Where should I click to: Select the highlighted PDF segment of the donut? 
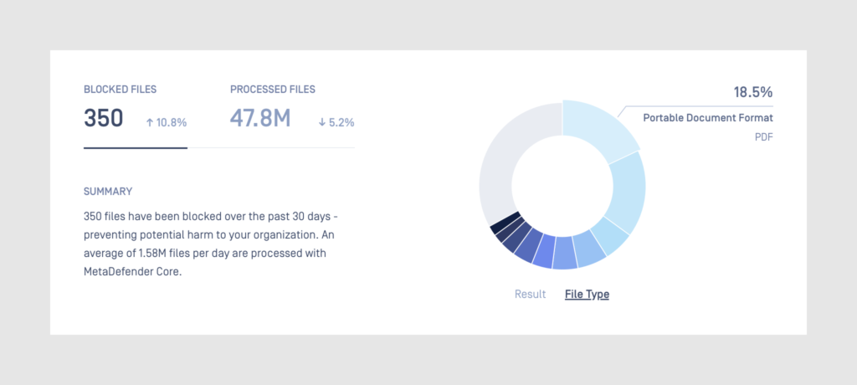click(x=598, y=130)
